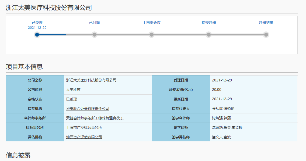Click the 注册结果 progress step dot
Image resolution: width=306 pixels, height=161 pixels.
coord(266,35)
